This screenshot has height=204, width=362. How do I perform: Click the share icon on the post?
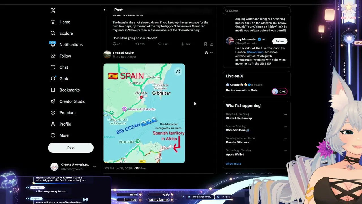click(x=212, y=44)
